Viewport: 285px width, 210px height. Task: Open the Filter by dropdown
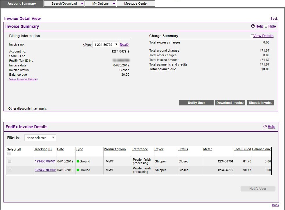pos(40,138)
